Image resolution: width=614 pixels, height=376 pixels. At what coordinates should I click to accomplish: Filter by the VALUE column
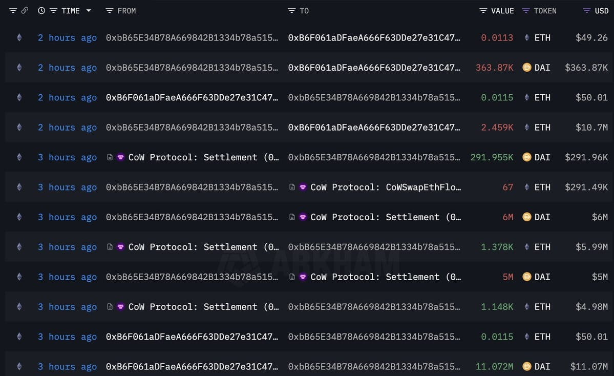[483, 11]
